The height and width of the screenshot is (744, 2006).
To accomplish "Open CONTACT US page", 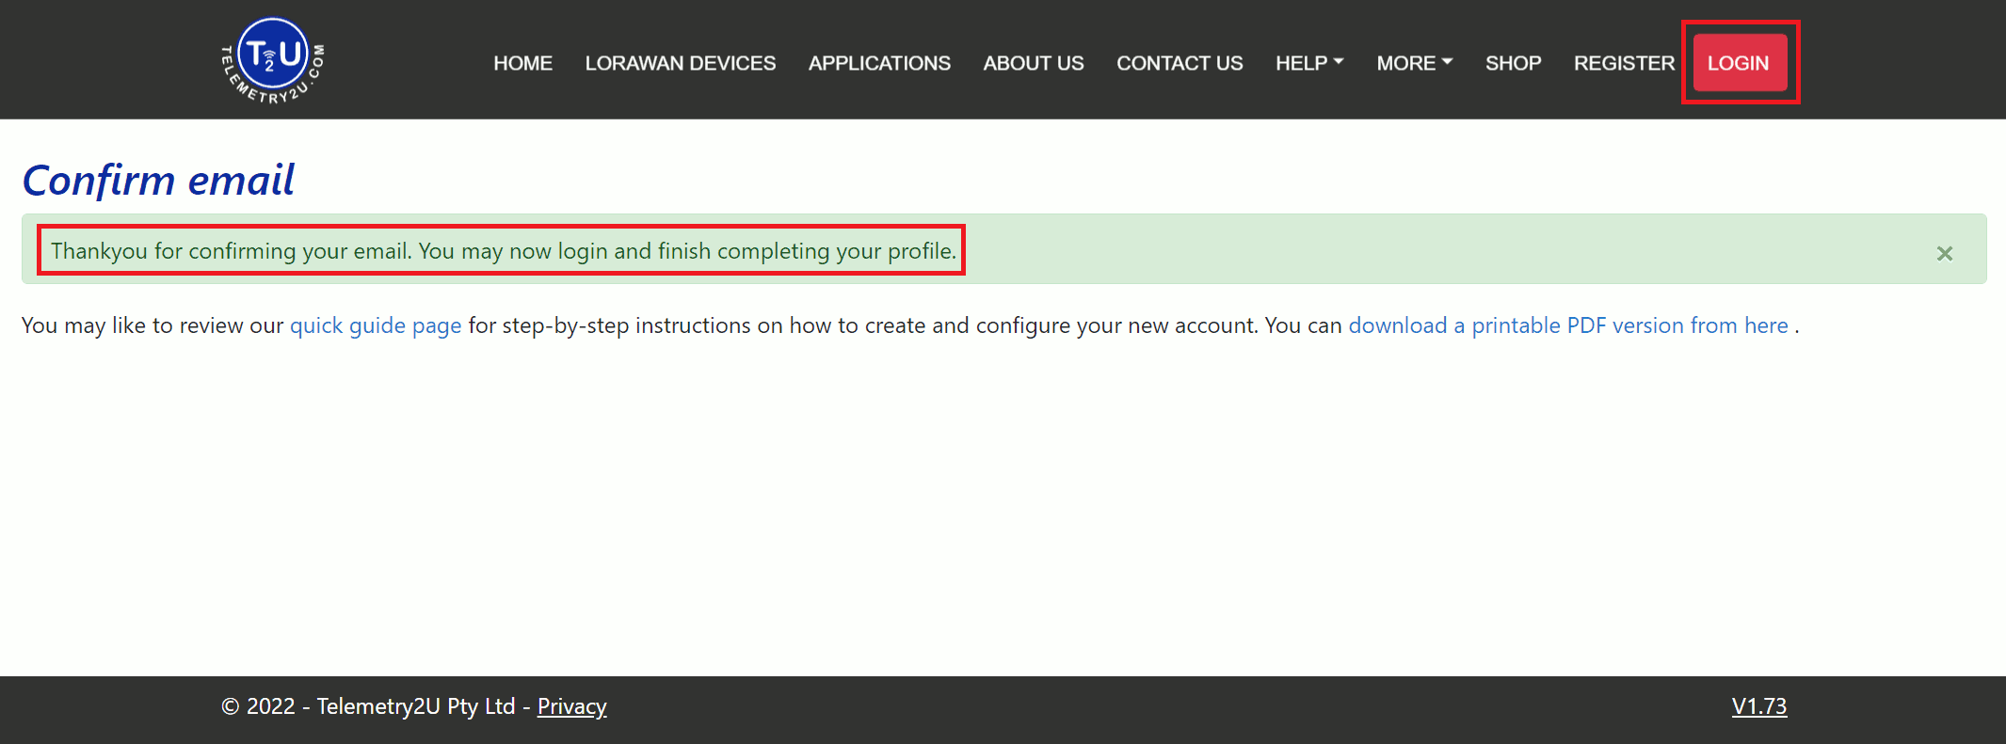I will pos(1180,63).
